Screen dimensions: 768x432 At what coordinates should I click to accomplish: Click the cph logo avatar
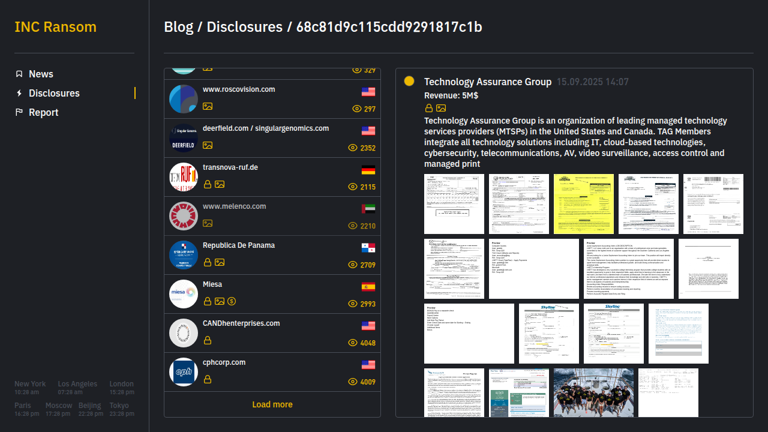pos(184,372)
